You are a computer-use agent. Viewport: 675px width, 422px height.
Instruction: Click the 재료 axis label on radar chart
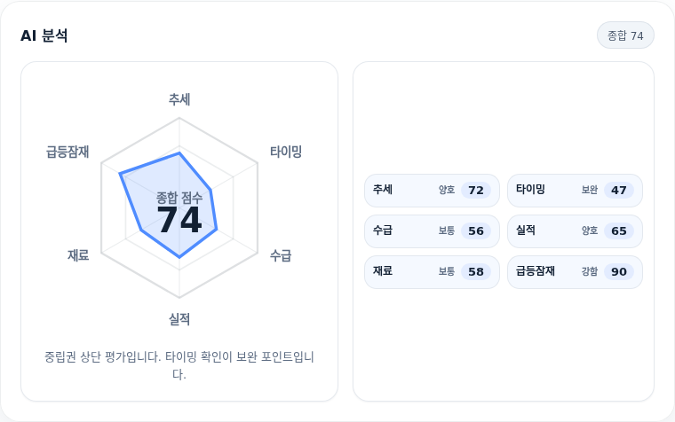click(x=78, y=255)
